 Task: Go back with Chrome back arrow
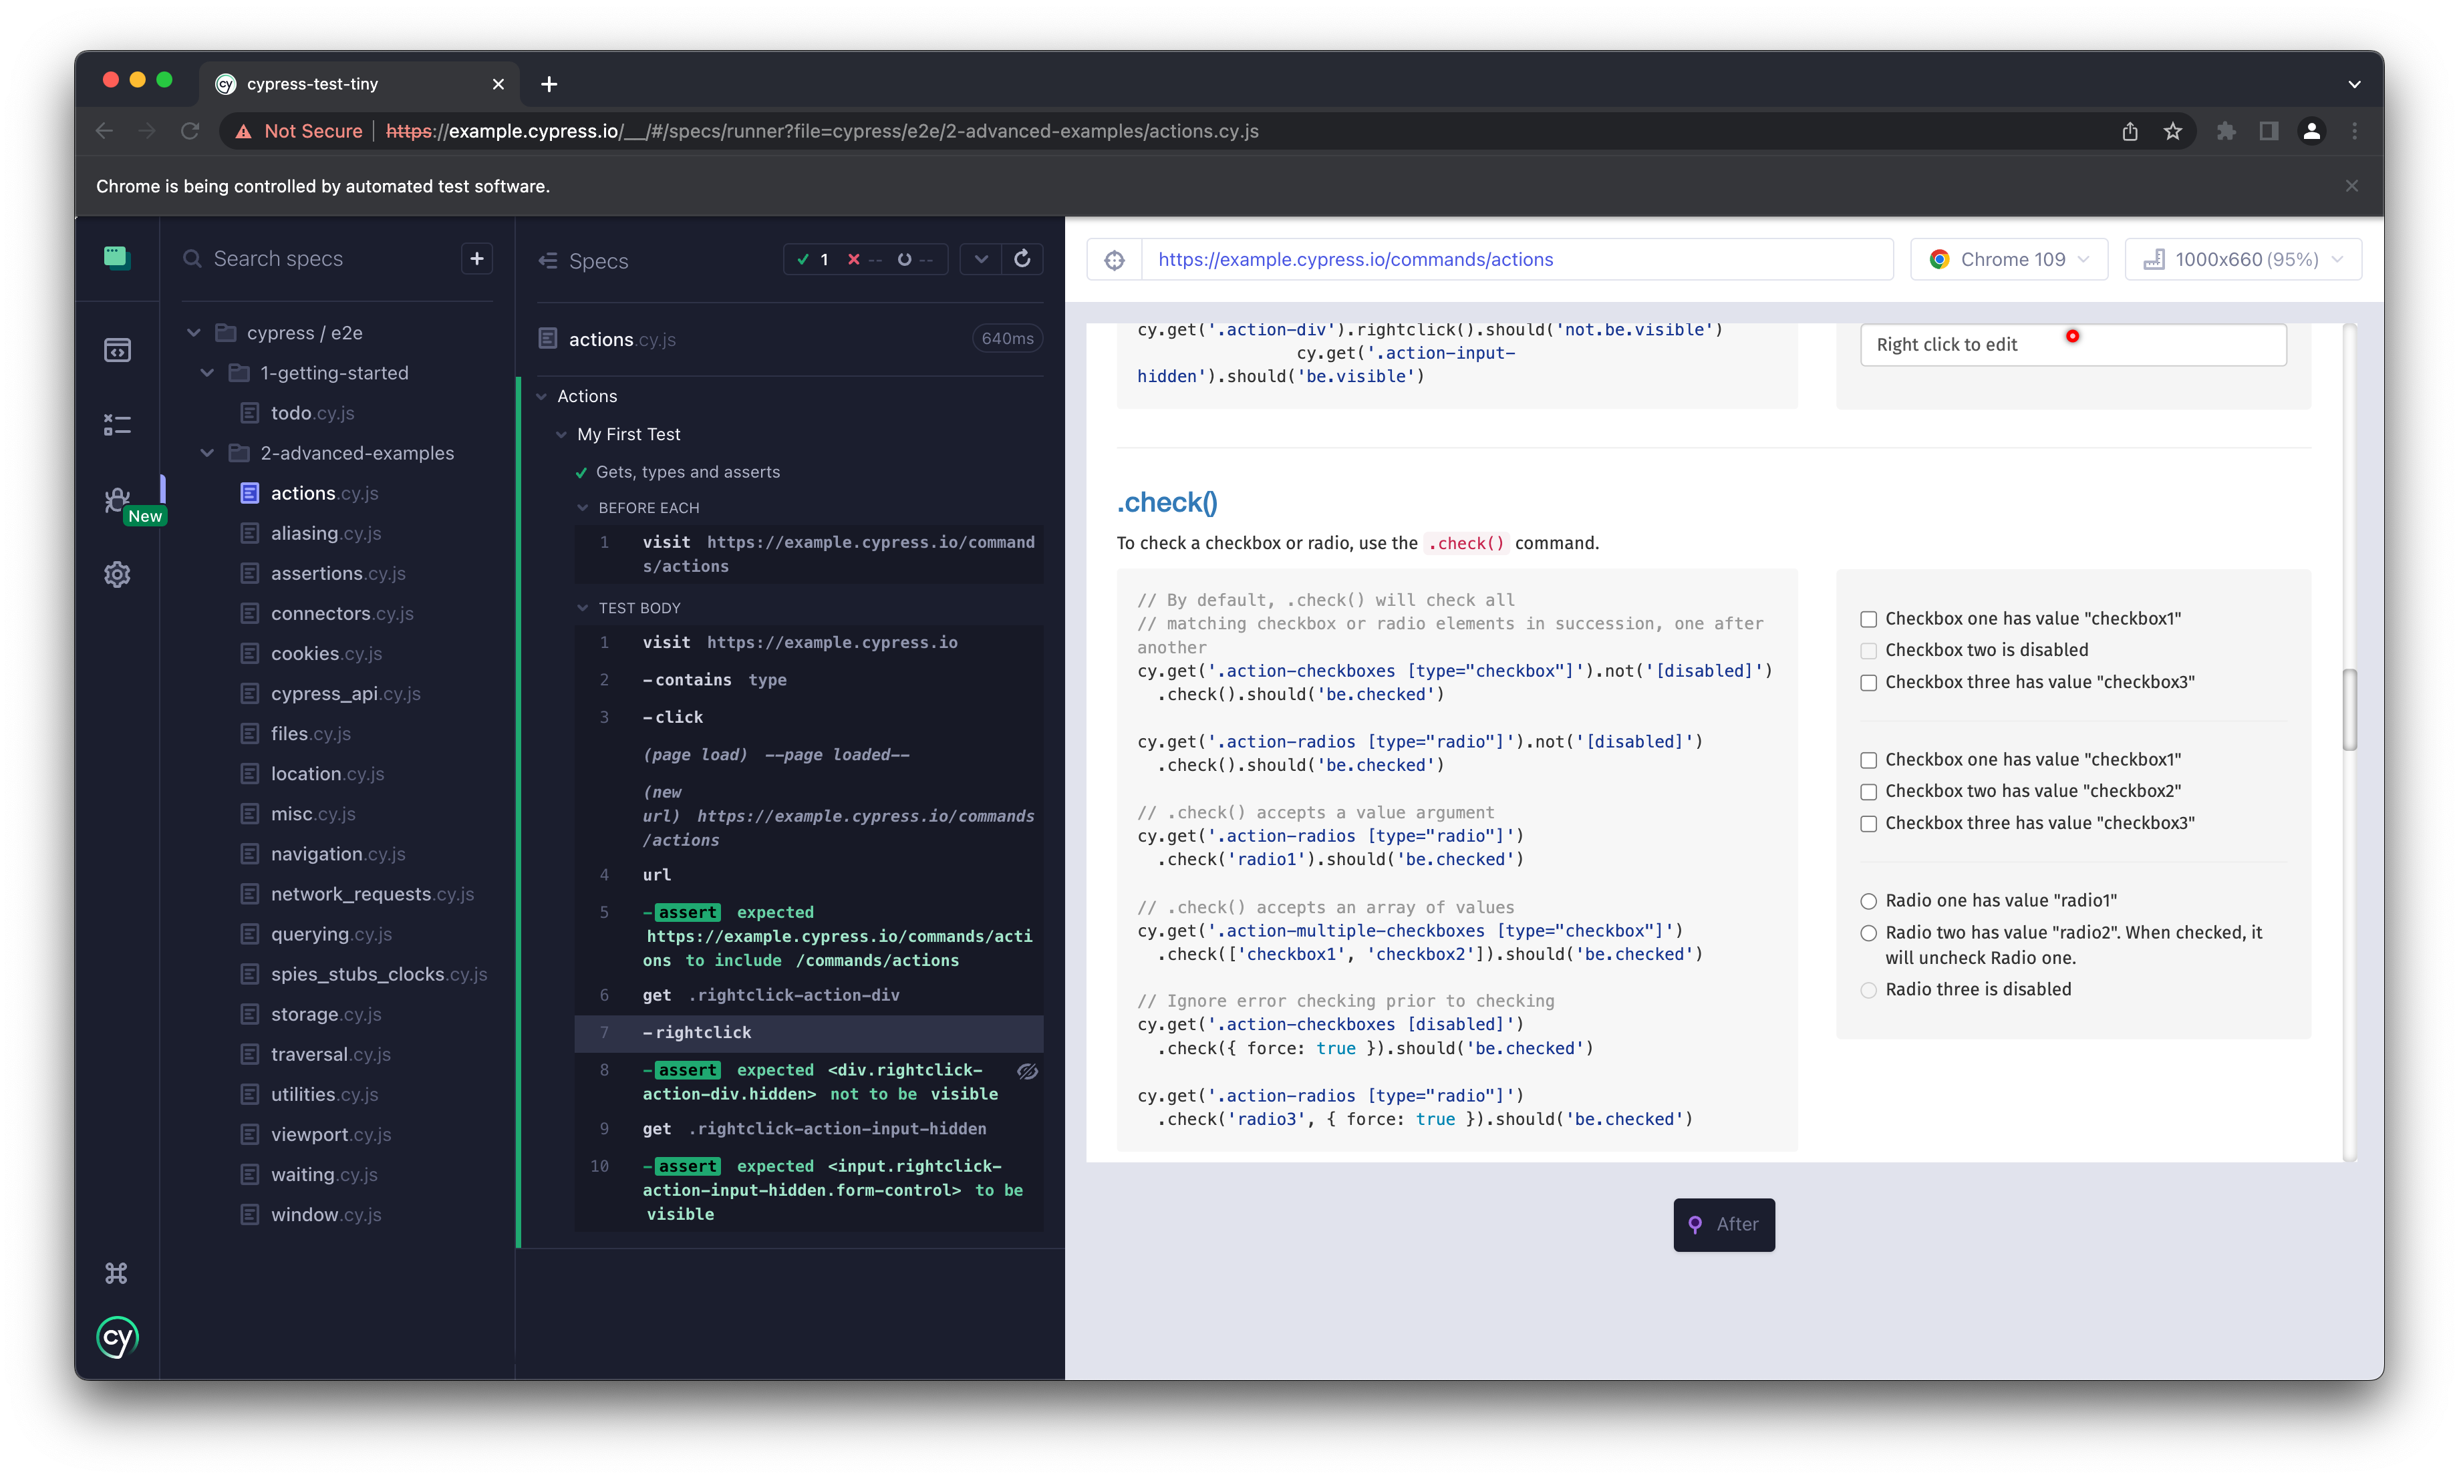click(x=105, y=132)
